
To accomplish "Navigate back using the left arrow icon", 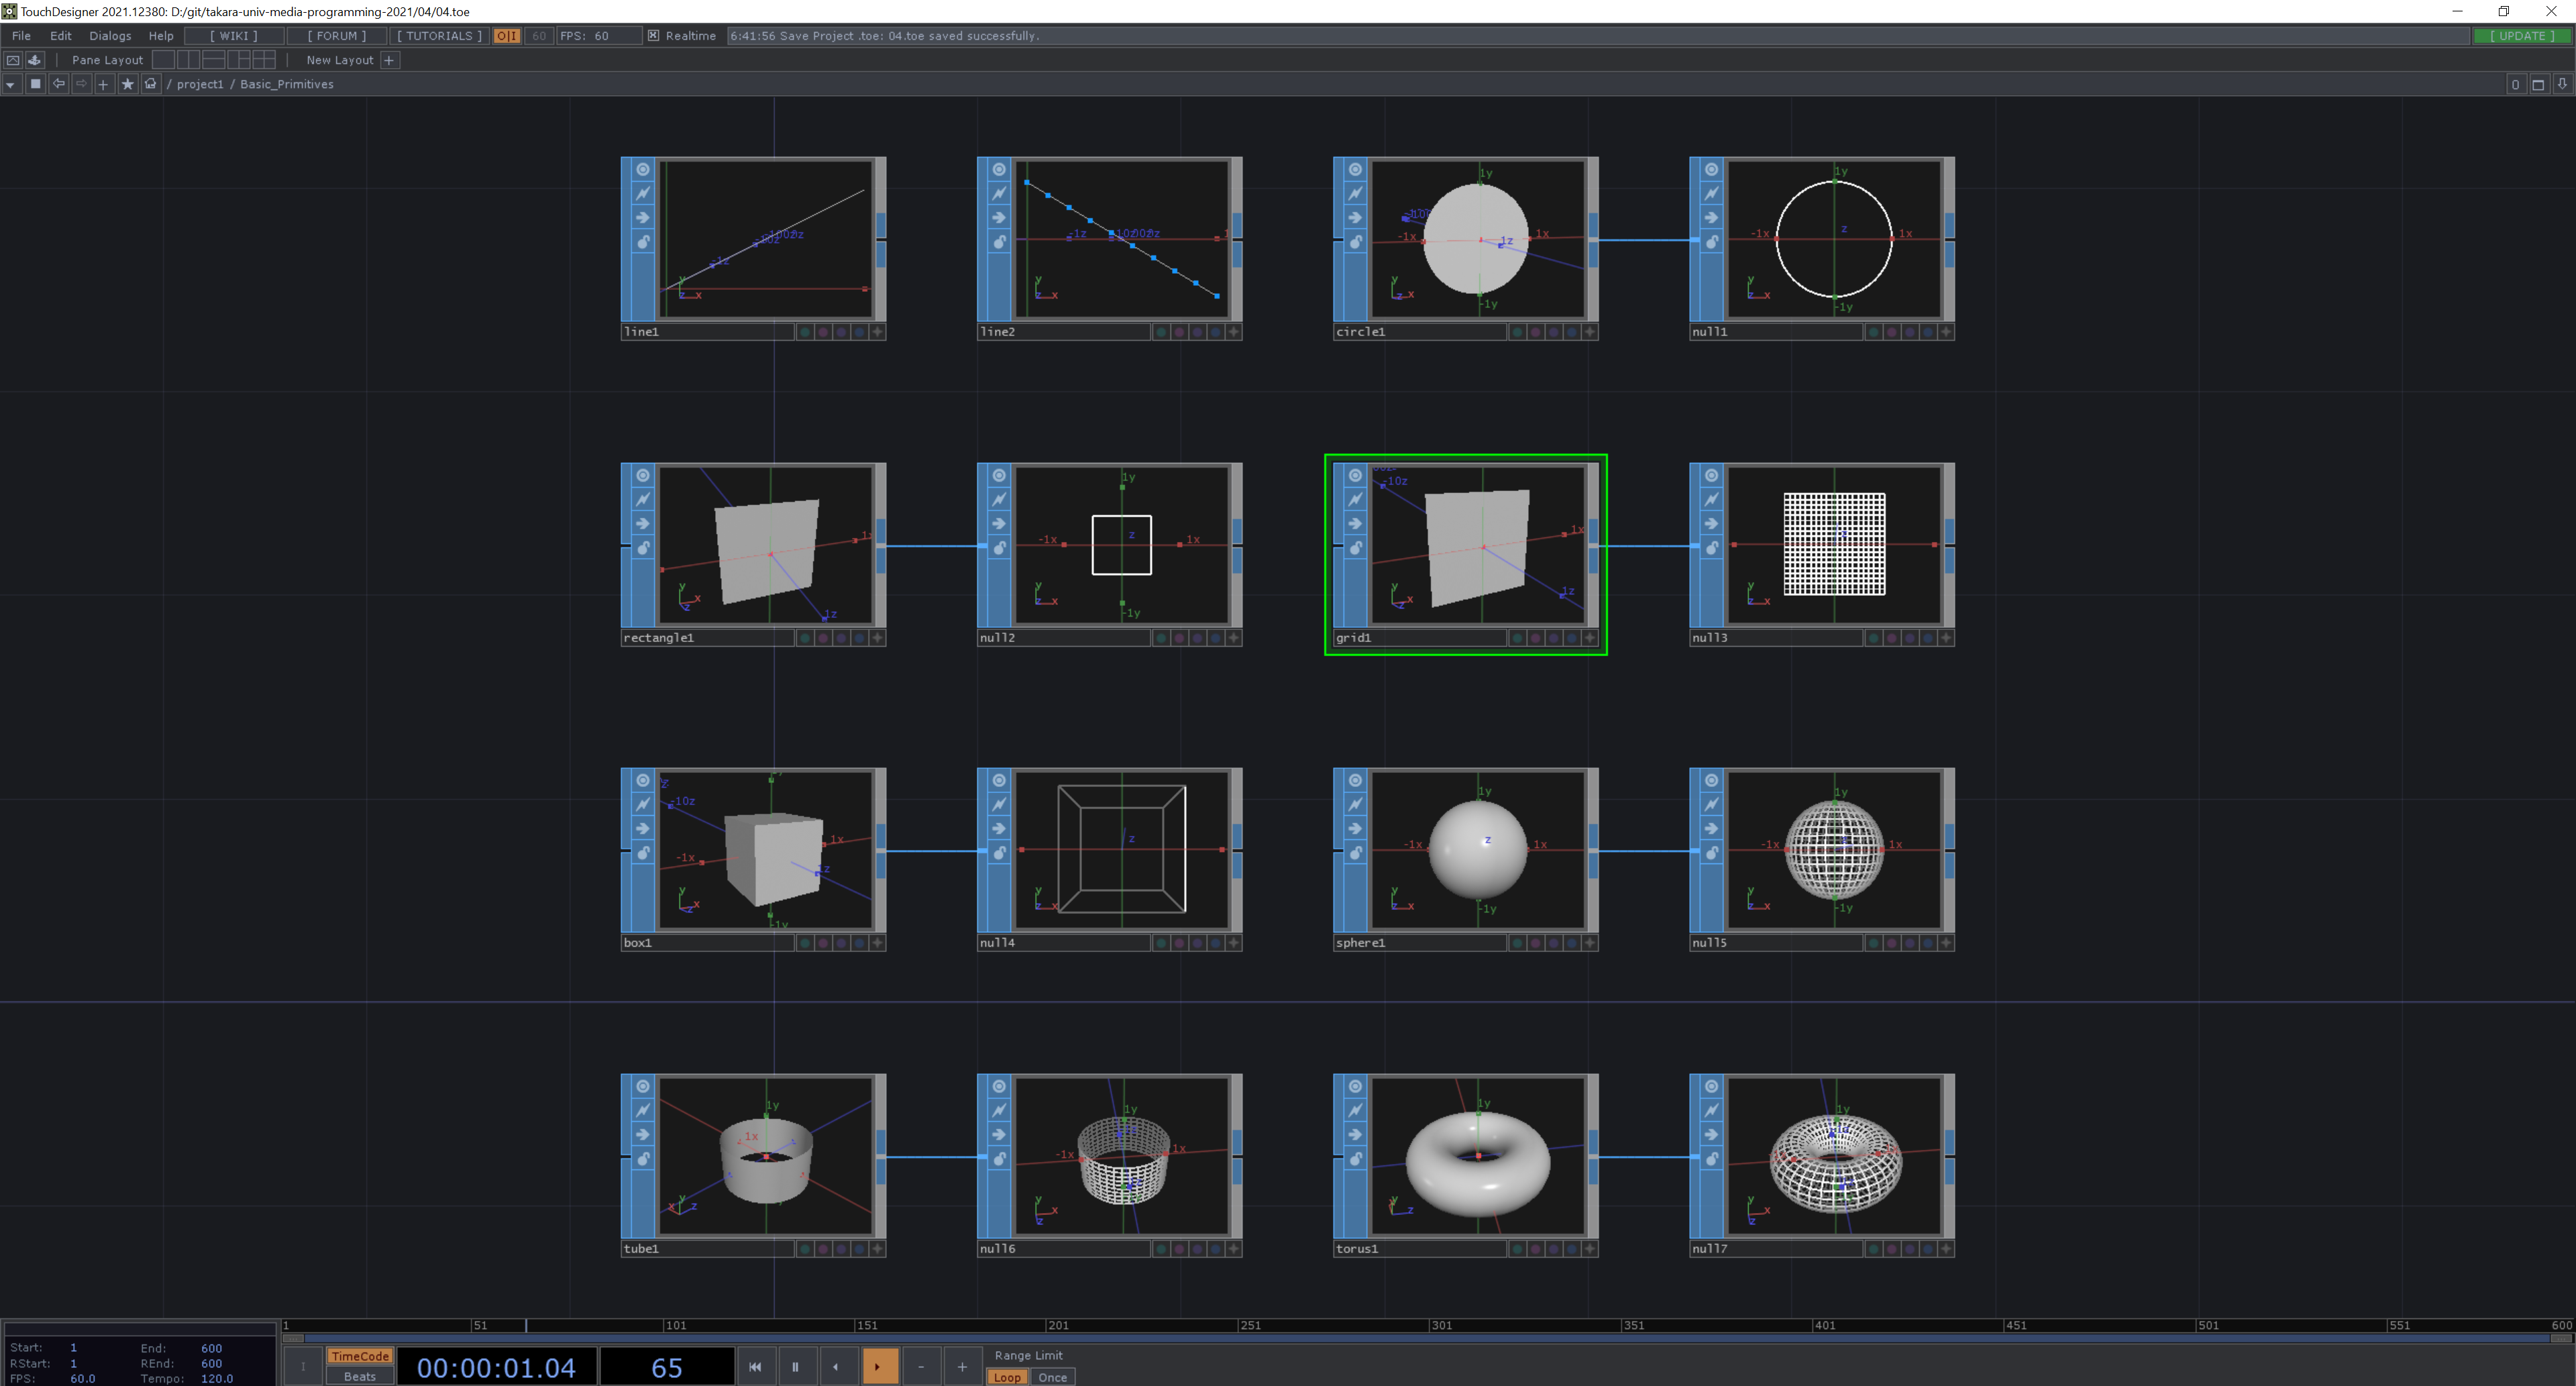I will [x=58, y=84].
